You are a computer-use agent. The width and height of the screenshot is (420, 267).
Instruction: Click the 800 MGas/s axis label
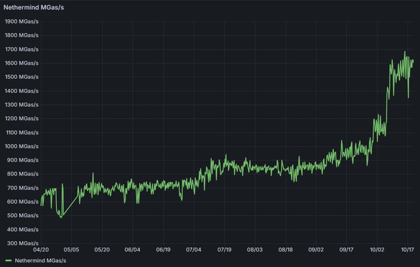[23, 174]
